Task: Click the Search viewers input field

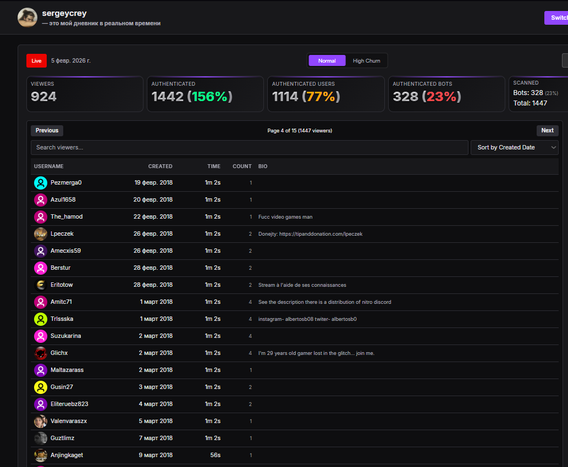Action: coord(249,148)
